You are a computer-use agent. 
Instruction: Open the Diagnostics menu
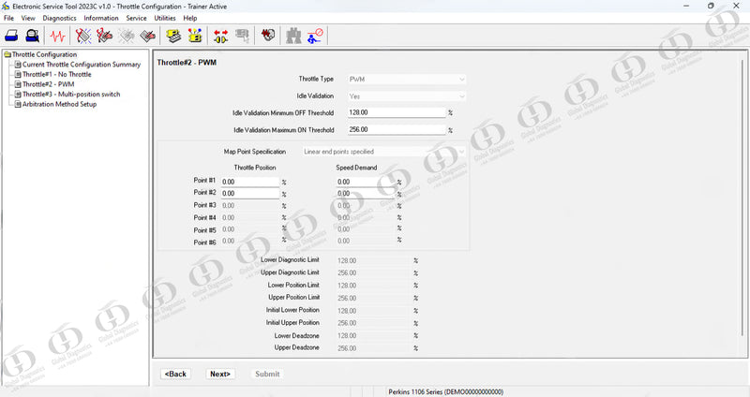(x=59, y=18)
